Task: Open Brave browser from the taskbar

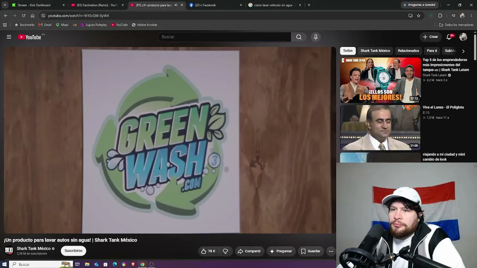Action: point(133,264)
